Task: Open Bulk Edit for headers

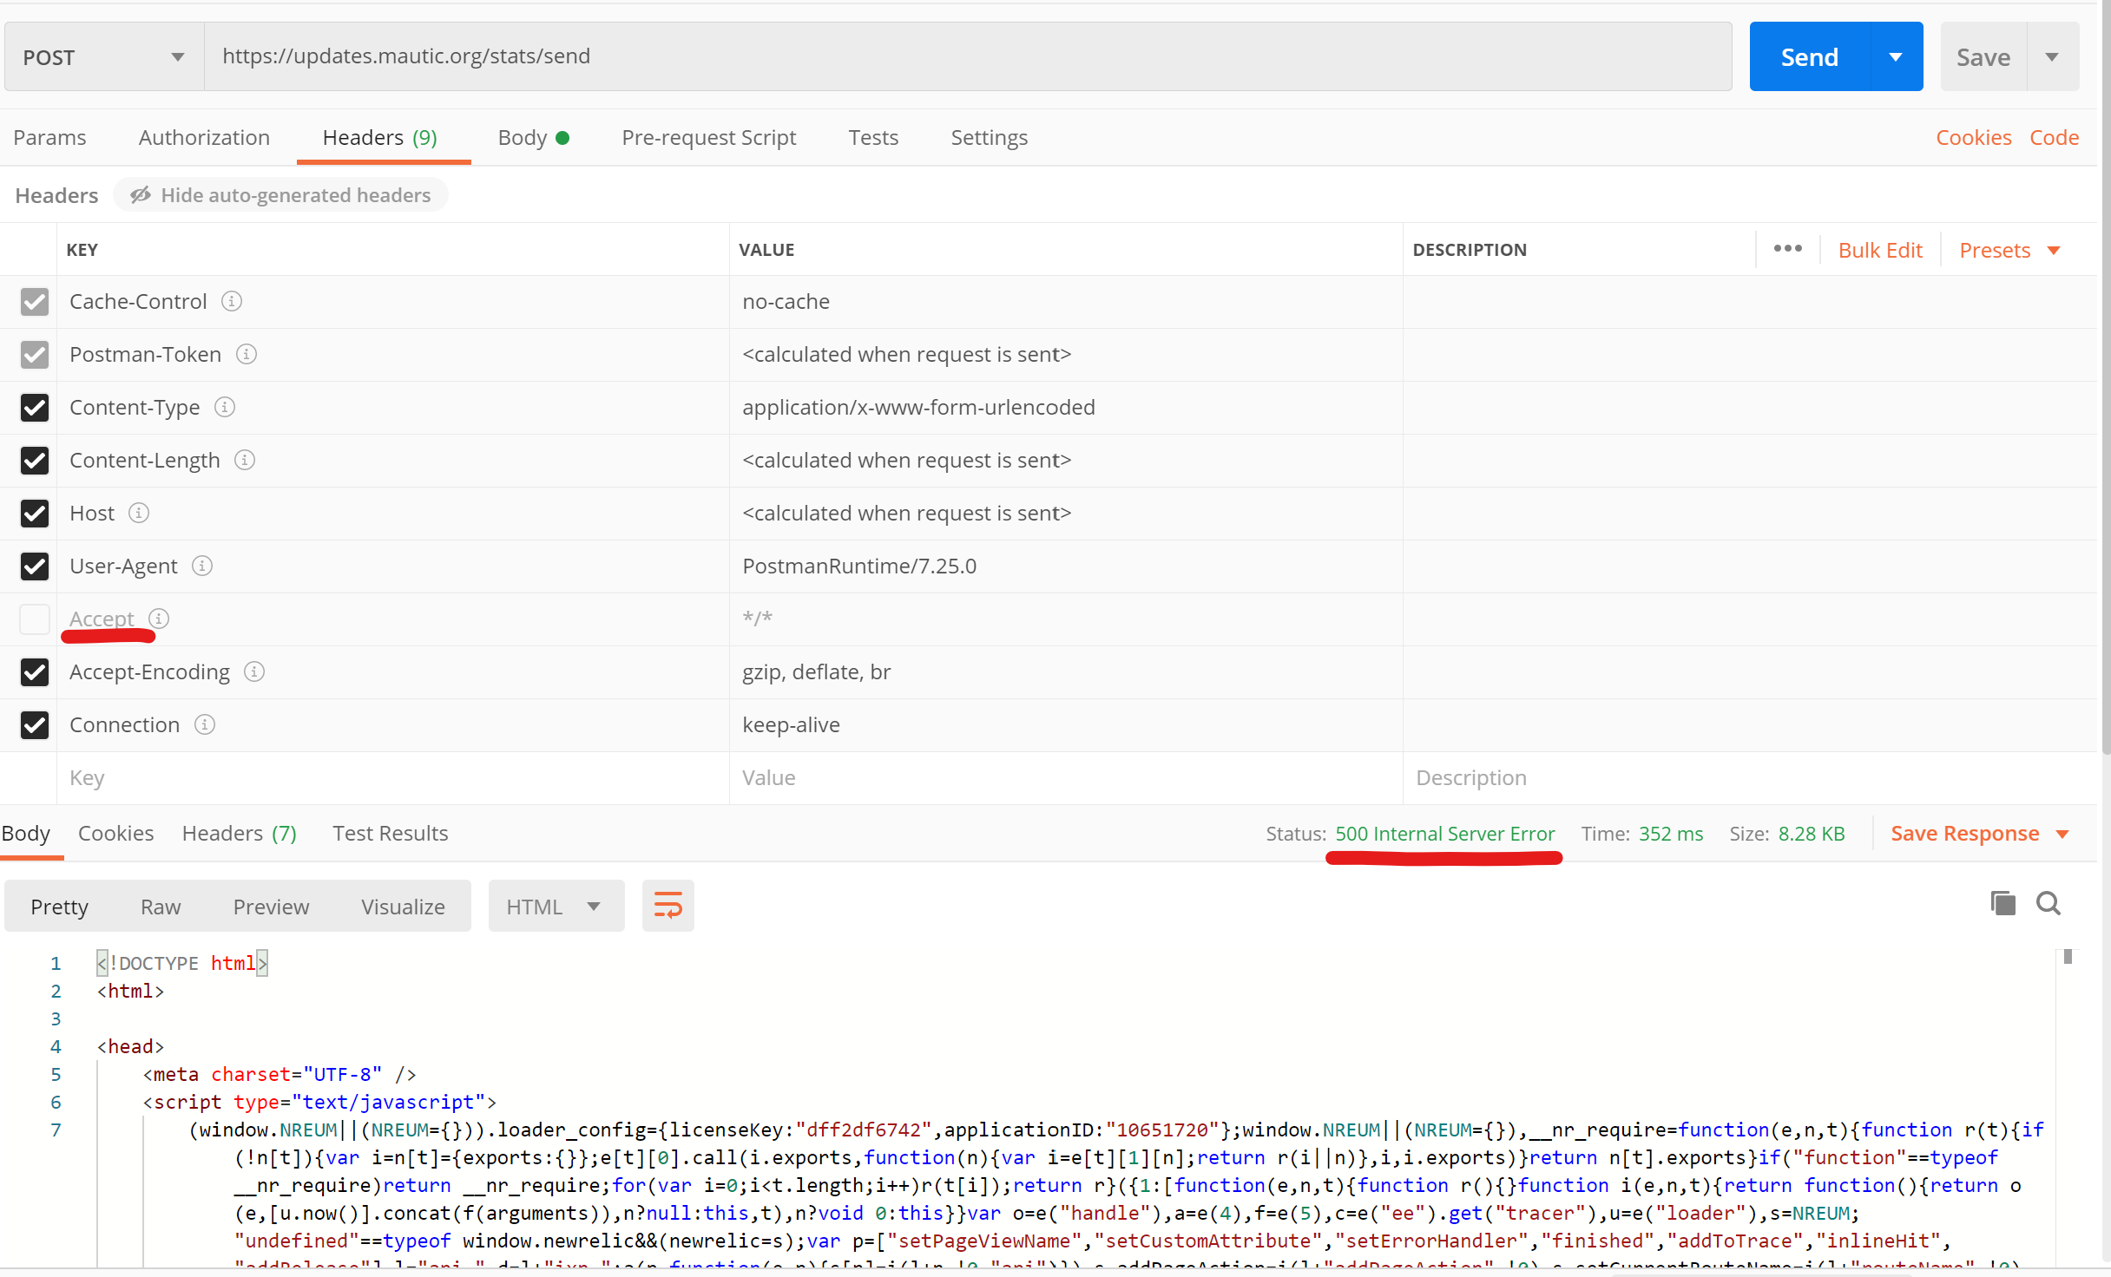Action: (1880, 249)
